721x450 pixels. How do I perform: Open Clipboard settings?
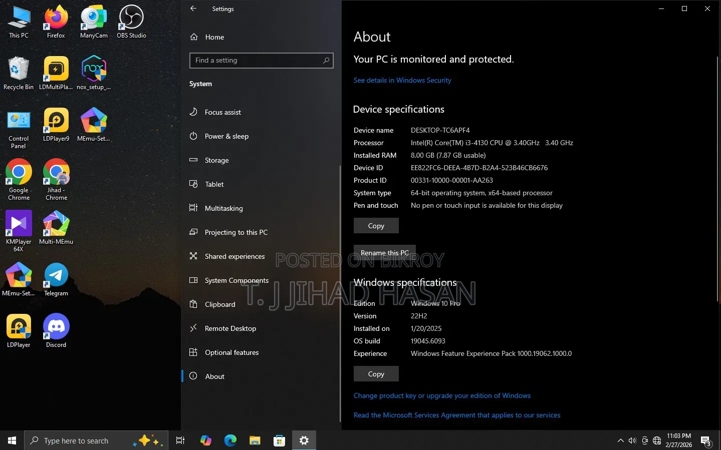pos(220,304)
